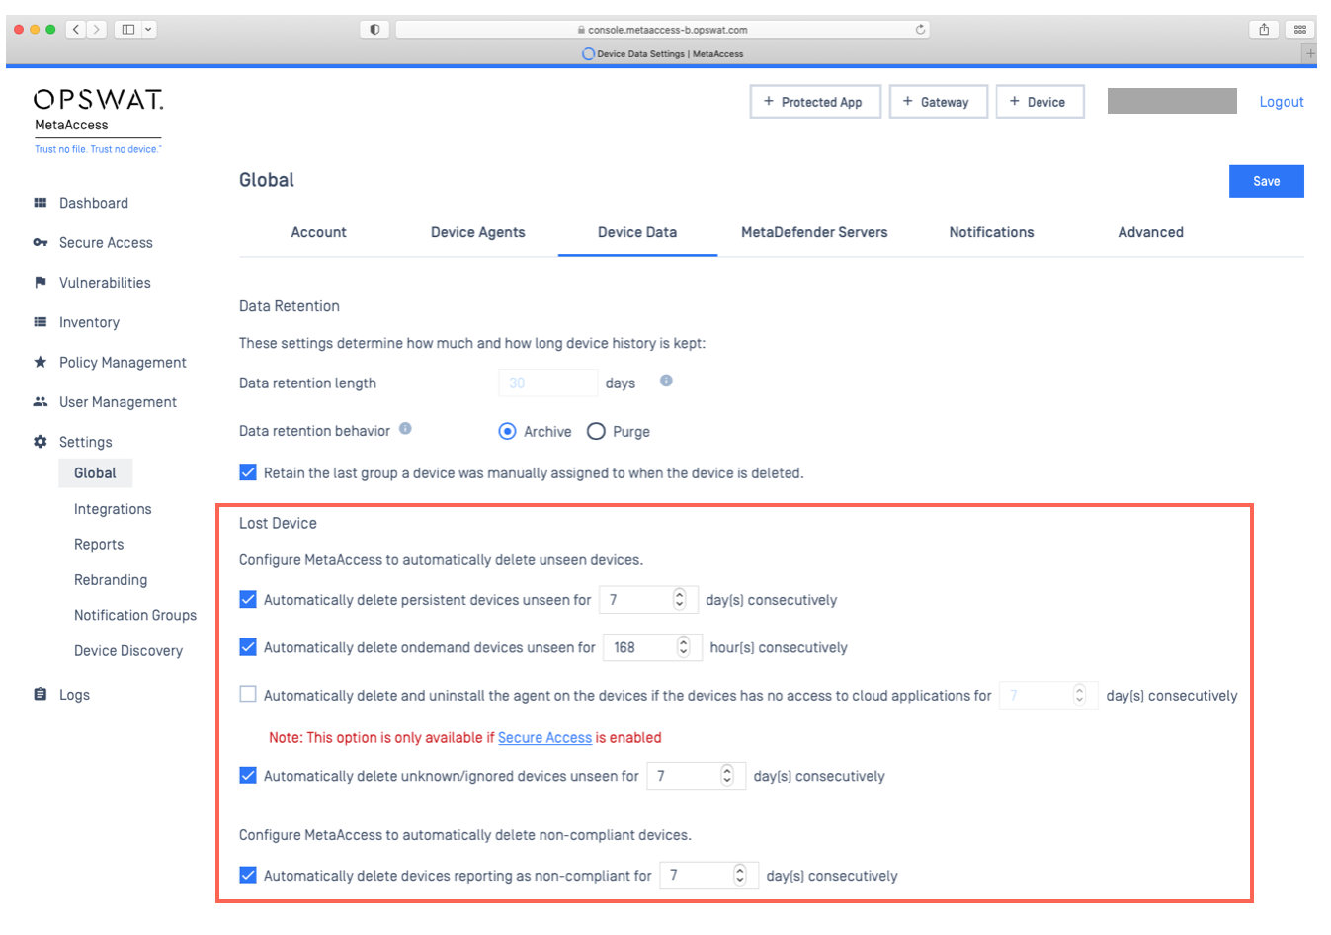Open Global under Settings
The height and width of the screenshot is (935, 1331).
95,472
